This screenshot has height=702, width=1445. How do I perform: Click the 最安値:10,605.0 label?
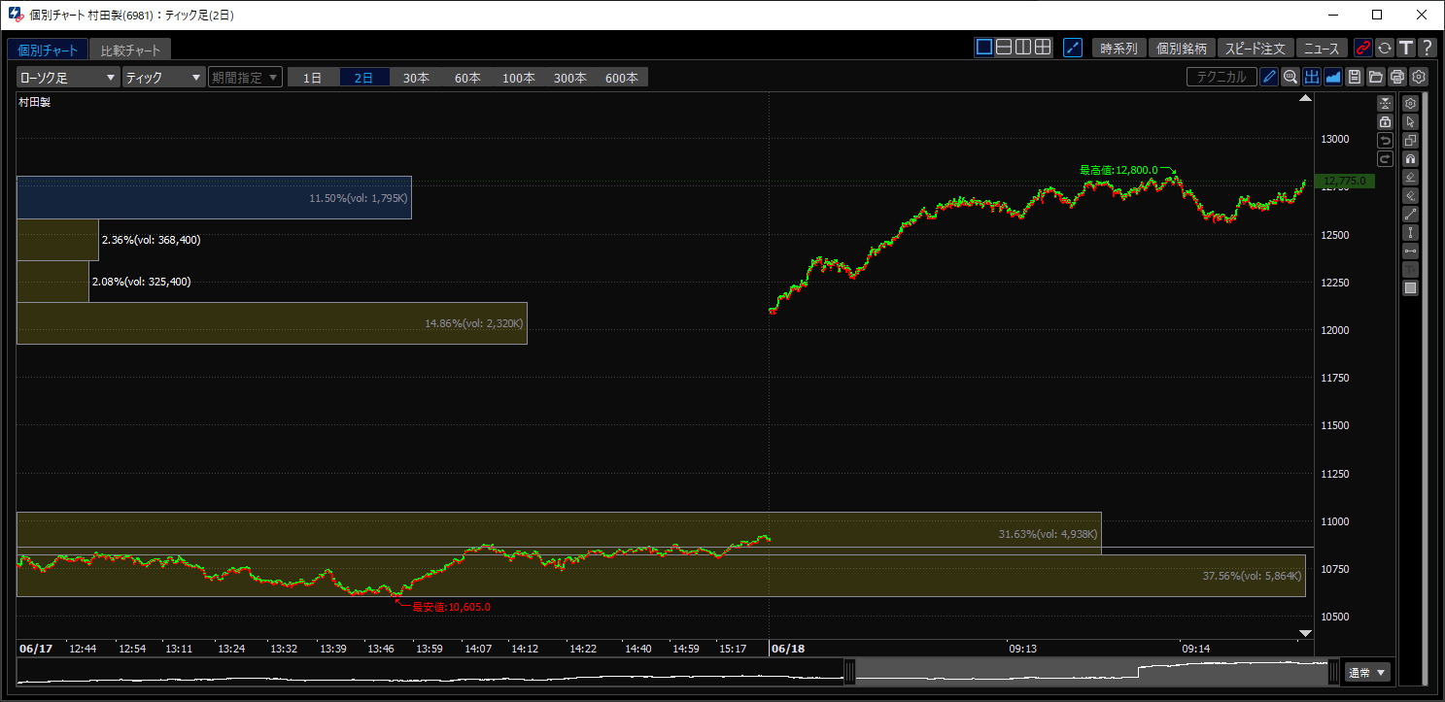[452, 607]
